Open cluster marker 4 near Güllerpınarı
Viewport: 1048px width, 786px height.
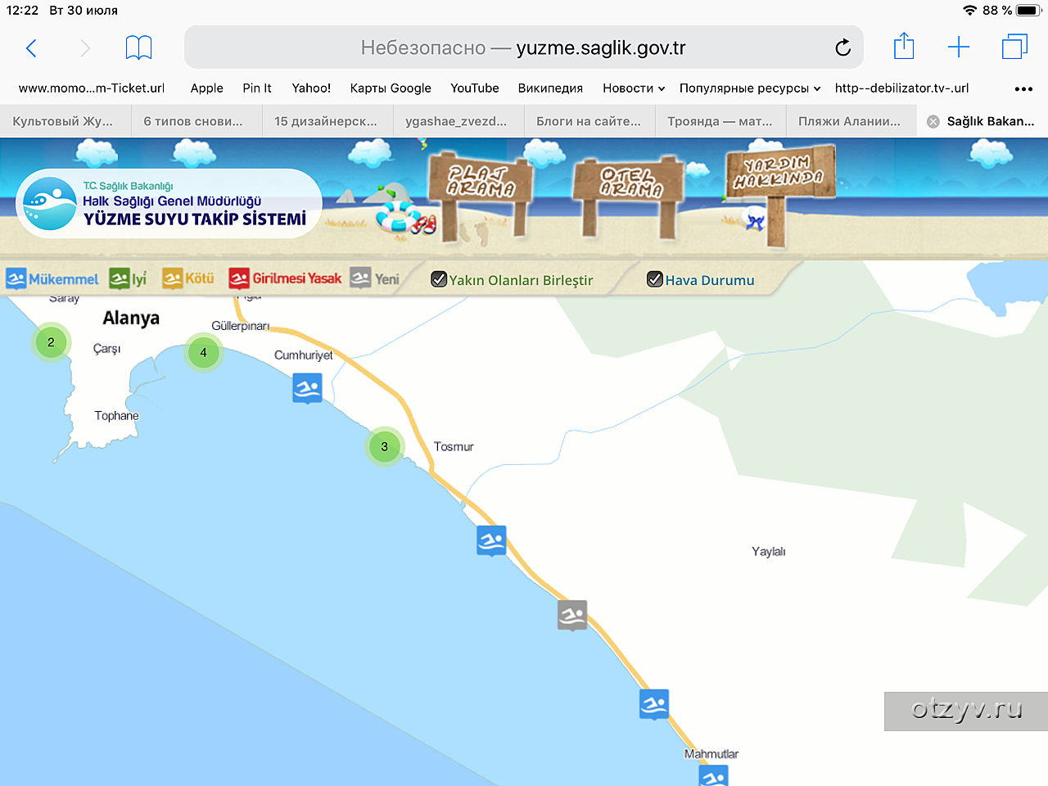coord(203,353)
